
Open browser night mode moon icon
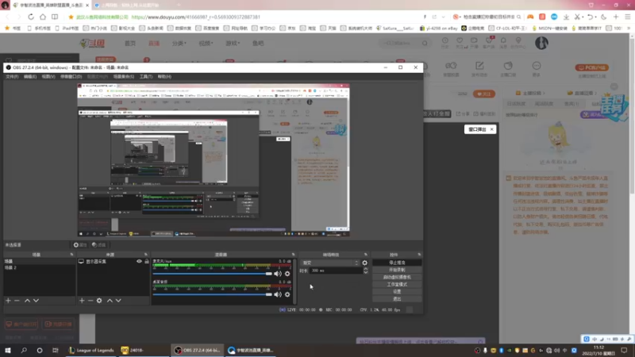click(604, 17)
